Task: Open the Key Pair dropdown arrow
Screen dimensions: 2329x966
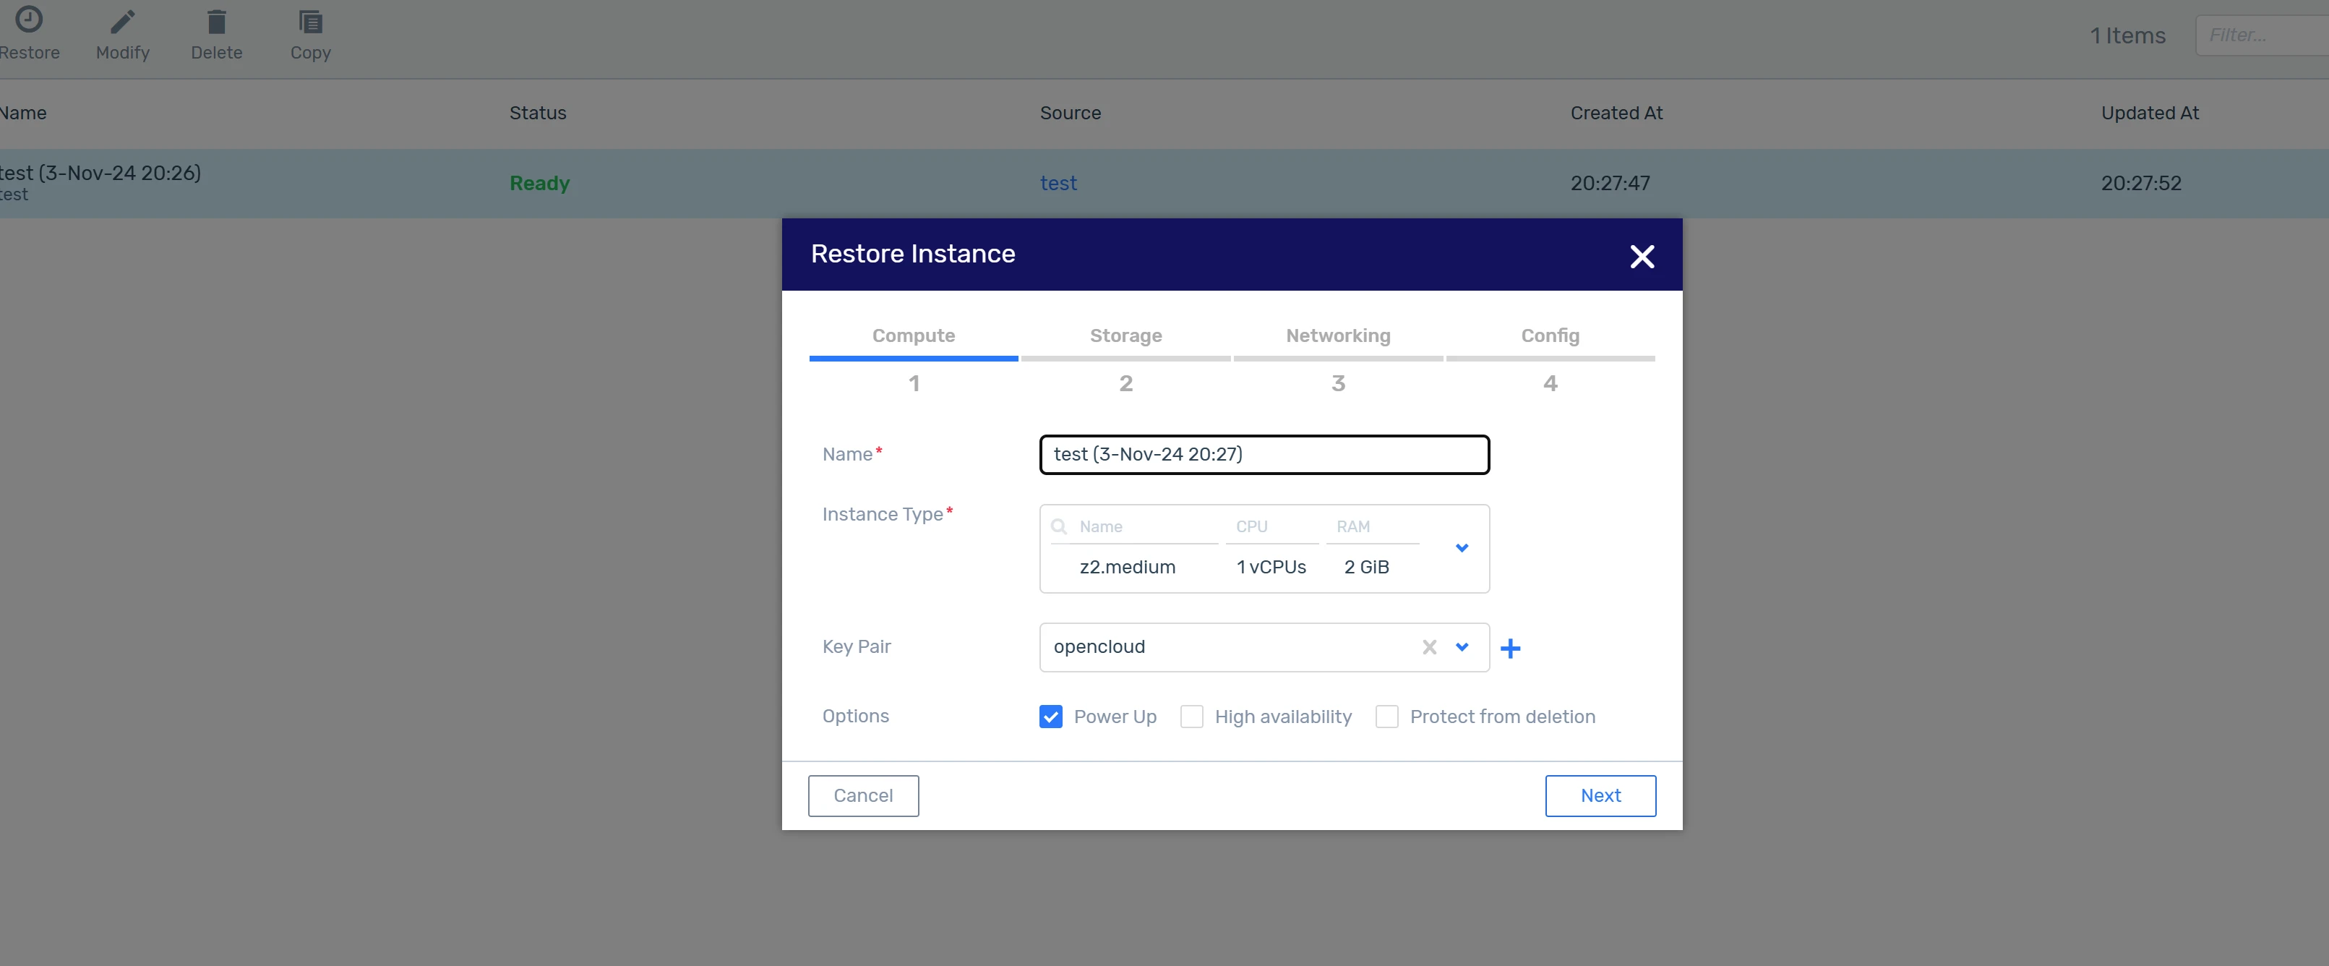Action: click(x=1461, y=646)
